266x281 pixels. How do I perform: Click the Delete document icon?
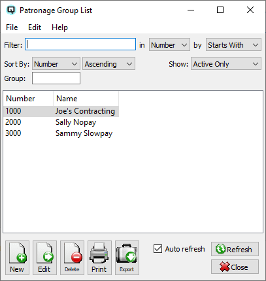72,257
